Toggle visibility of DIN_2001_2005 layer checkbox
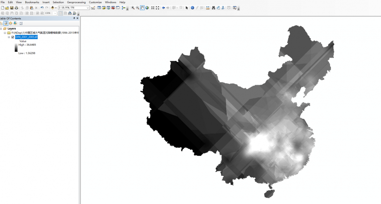381x204 pixels. click(12, 37)
